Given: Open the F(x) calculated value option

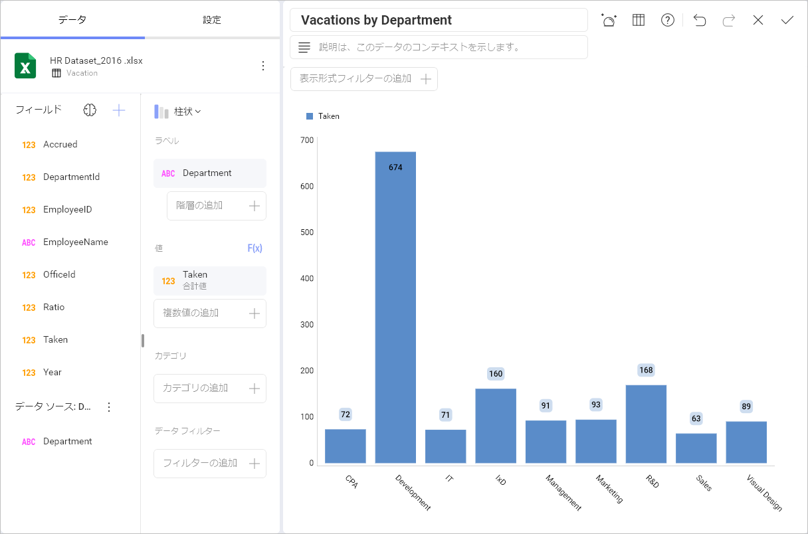Looking at the screenshot, I should 255,248.
